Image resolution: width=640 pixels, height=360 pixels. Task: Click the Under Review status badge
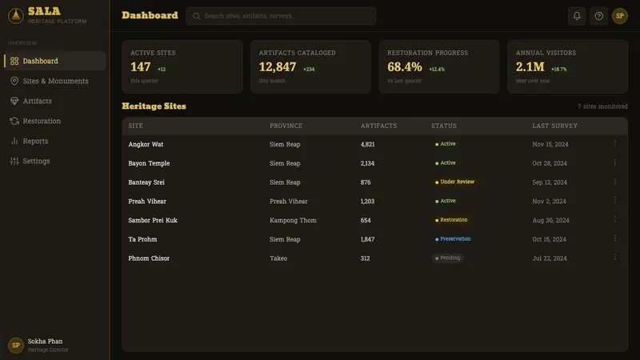pos(454,182)
